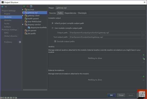Select the ybt-public module row
Viewport: 147px width, 99px height.
pos(35,34)
